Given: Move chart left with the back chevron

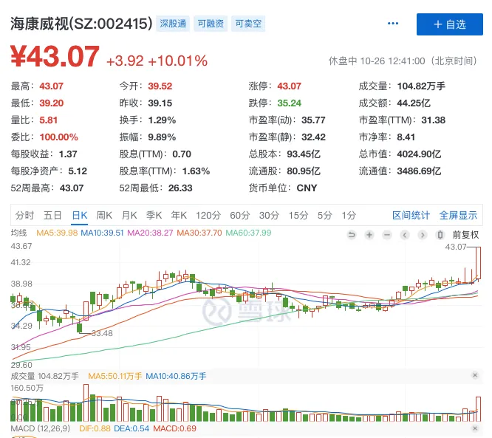Looking at the screenshot, I should click(405, 235).
